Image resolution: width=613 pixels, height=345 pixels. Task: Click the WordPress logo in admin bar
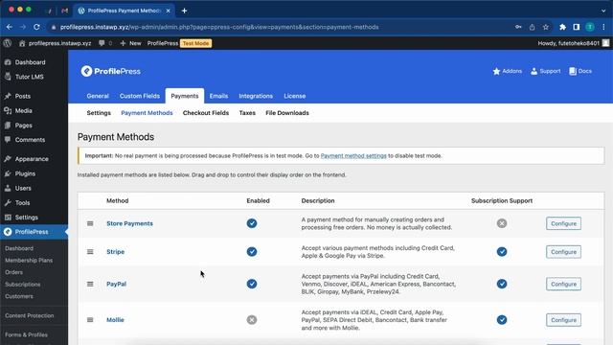(x=8, y=43)
